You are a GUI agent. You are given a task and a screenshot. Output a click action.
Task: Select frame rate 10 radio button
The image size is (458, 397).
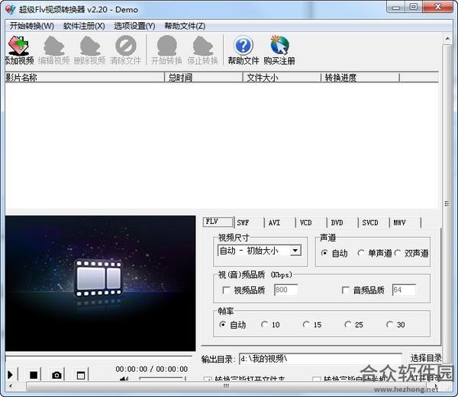(264, 325)
